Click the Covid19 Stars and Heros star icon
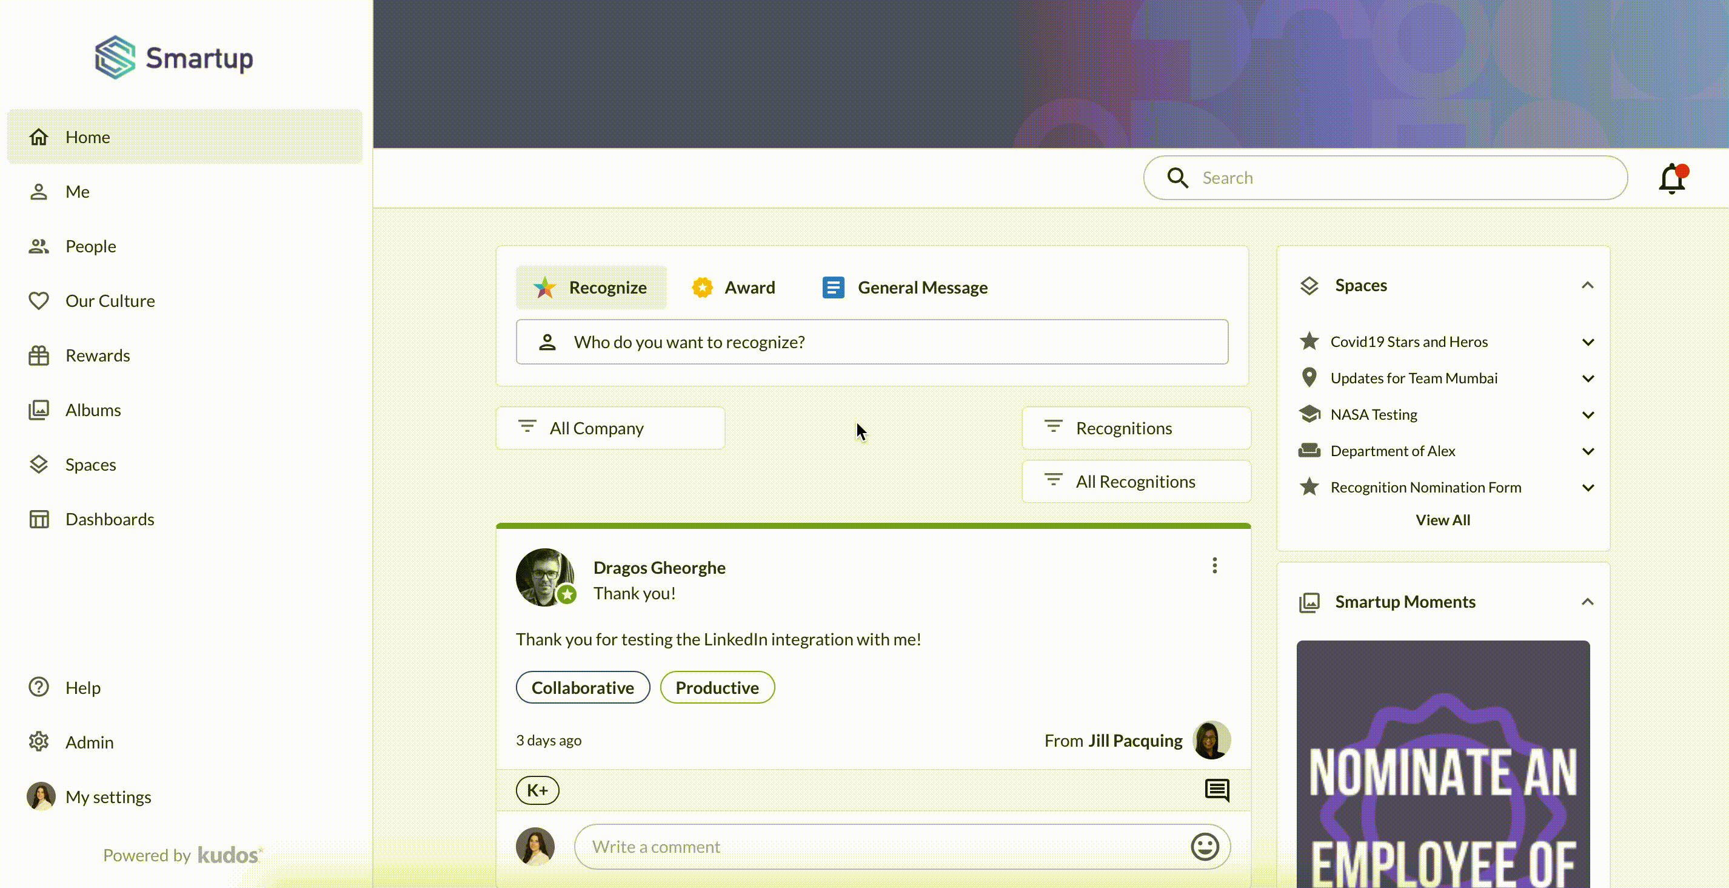Image resolution: width=1729 pixels, height=888 pixels. (x=1309, y=341)
